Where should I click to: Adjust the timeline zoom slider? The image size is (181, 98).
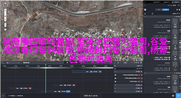[x=13, y=62]
